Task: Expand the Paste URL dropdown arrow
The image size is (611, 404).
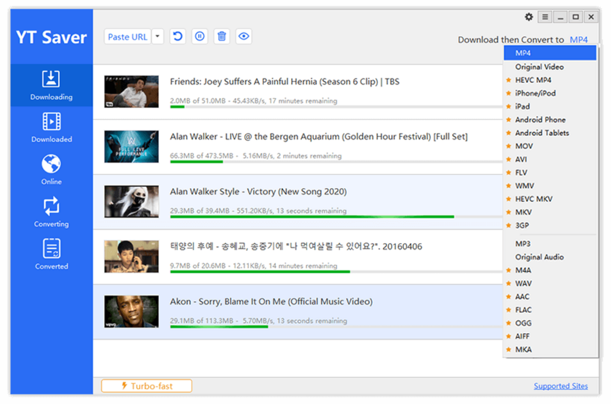Action: tap(157, 36)
